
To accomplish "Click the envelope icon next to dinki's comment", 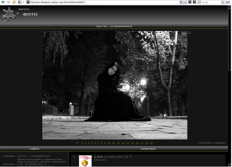I will [x=126, y=157].
